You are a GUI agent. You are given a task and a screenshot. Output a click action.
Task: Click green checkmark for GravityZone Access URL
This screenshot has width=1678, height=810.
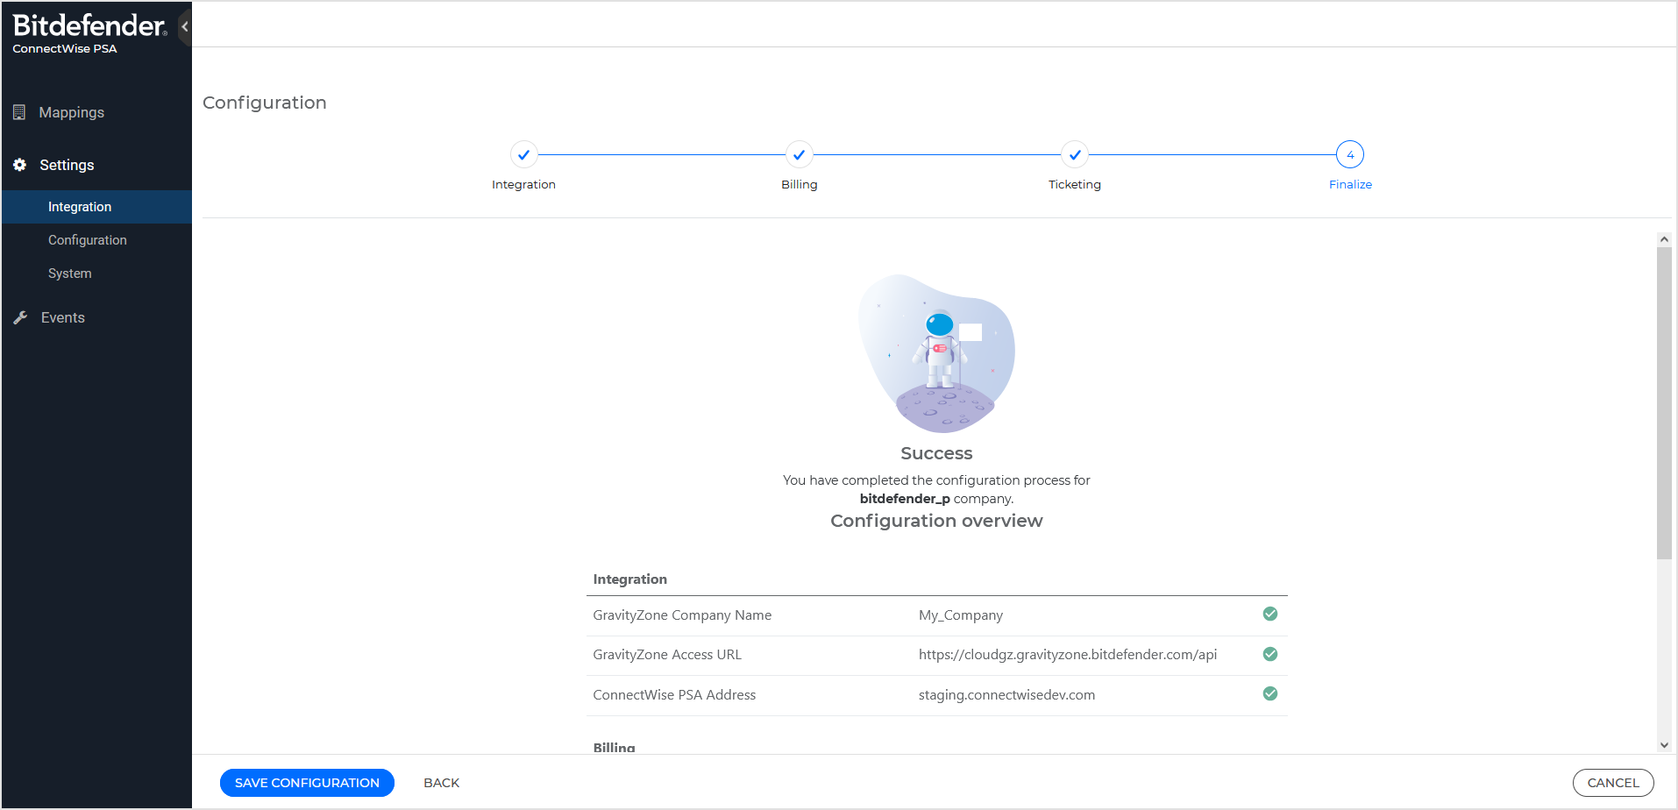coord(1269,654)
